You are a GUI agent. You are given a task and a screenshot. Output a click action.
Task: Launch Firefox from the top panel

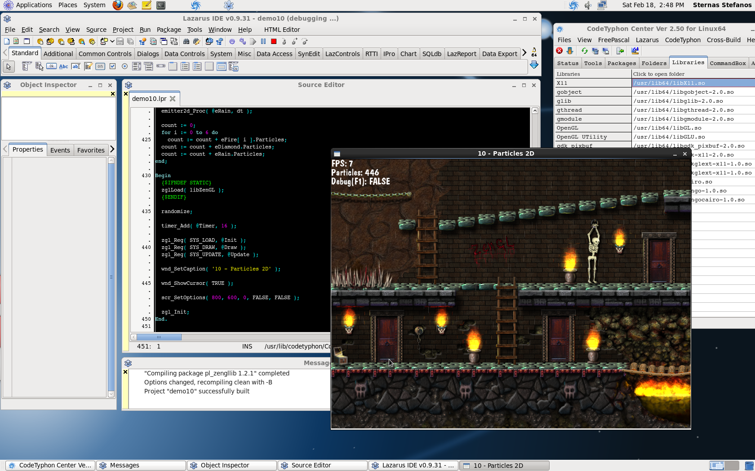pyautogui.click(x=118, y=5)
